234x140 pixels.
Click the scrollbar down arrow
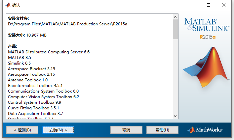click(175, 116)
